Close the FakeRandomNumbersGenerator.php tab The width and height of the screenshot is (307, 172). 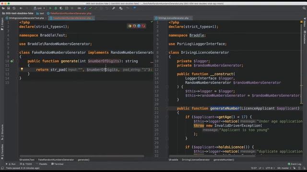pyautogui.click(x=93, y=18)
